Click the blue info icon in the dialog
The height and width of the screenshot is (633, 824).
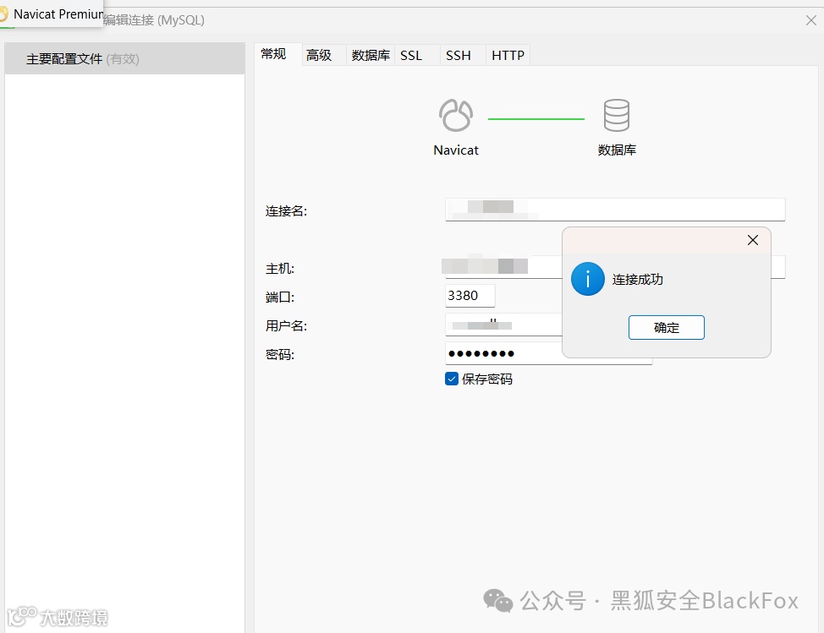pos(587,279)
